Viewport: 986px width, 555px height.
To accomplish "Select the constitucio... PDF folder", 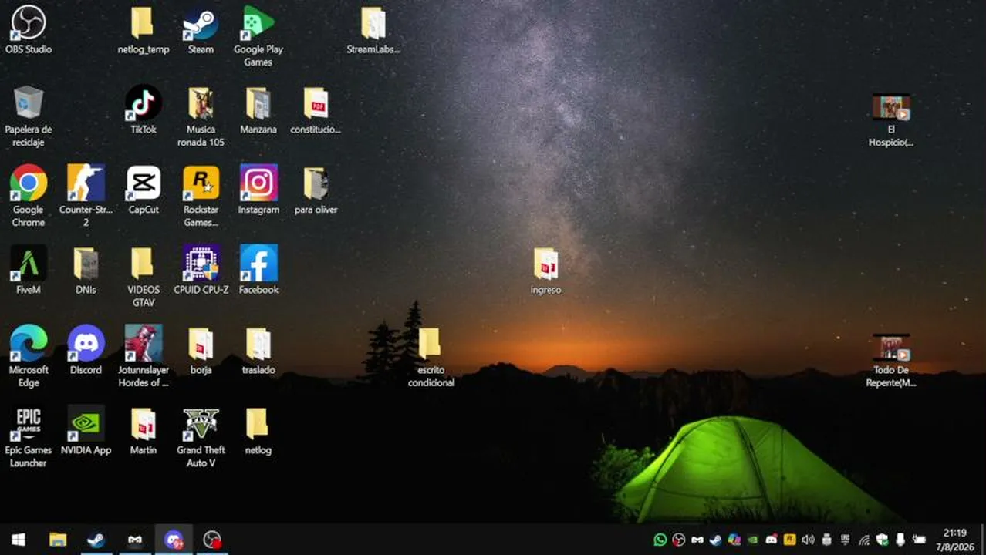I will (x=316, y=110).
